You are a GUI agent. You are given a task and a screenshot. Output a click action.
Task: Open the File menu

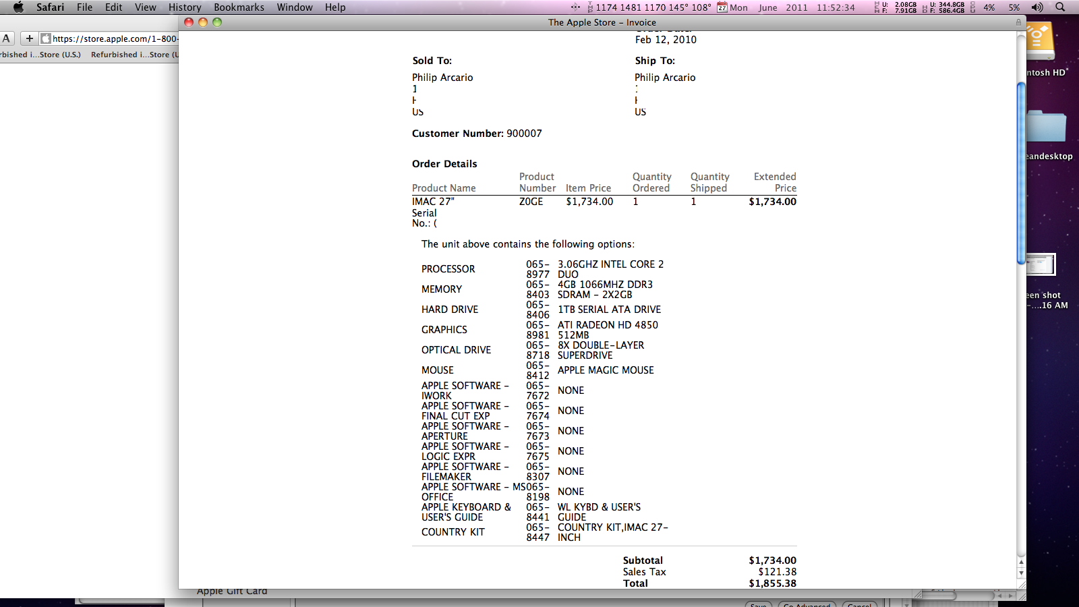click(x=84, y=7)
